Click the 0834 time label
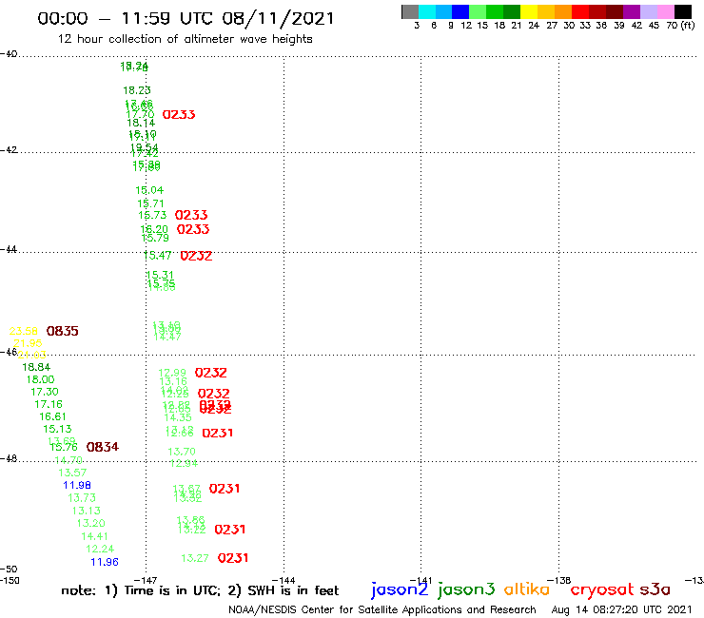This screenshot has width=704, height=618. (103, 447)
